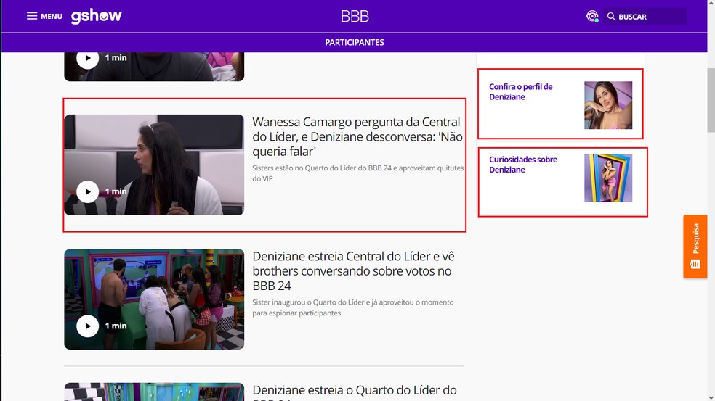This screenshot has height=401, width=715.
Task: Play the Wanessa Camargo video
Action: coord(87,191)
